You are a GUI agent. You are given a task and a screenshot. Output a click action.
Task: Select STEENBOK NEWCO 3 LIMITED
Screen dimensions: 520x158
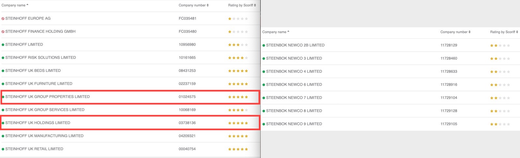point(294,58)
